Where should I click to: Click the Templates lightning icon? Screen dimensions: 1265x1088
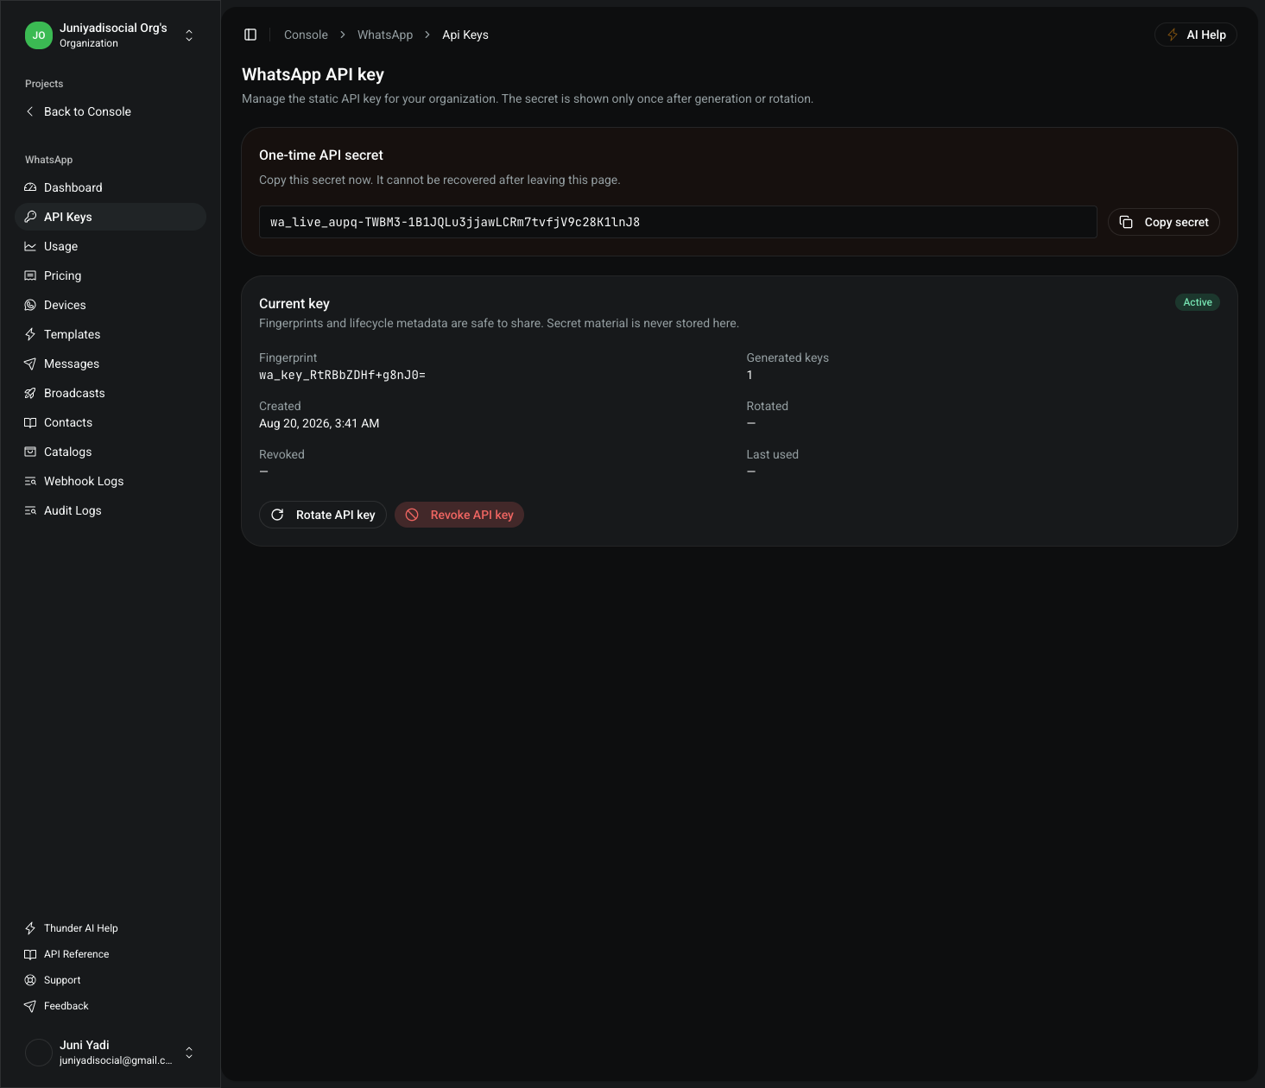(30, 334)
